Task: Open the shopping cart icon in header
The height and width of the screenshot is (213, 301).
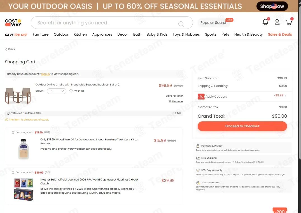Action: [288, 22]
